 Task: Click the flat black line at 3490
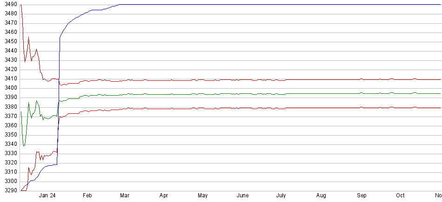click(x=279, y=4)
